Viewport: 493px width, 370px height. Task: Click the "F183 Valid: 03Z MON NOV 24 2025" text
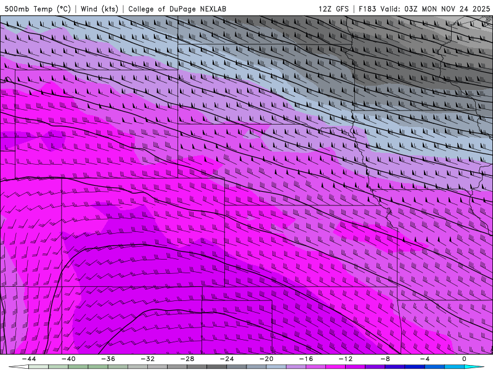coord(424,9)
